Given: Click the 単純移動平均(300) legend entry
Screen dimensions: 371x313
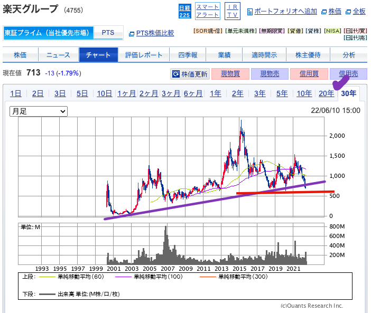Looking at the screenshot, I should click(x=234, y=277).
